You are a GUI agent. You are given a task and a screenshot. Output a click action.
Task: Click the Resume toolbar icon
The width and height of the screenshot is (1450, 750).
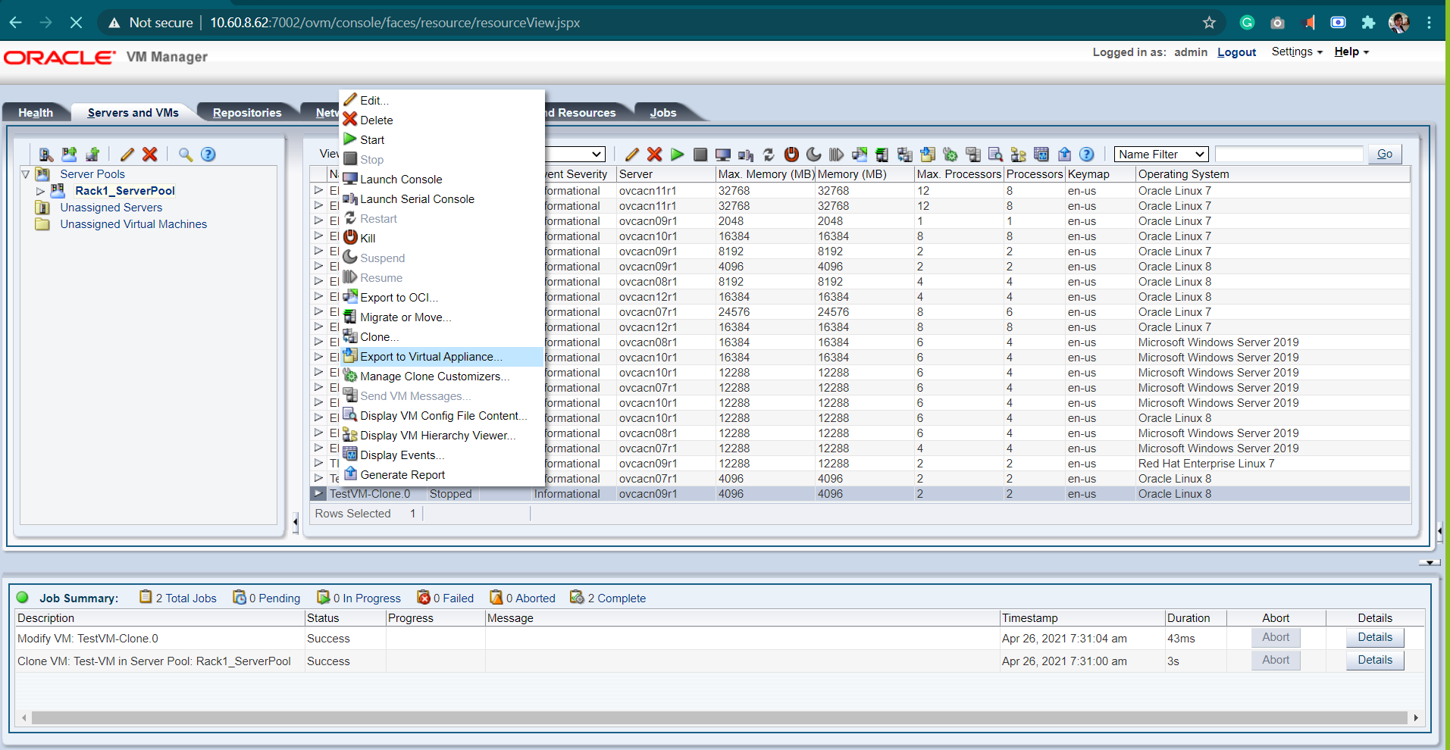coord(837,155)
